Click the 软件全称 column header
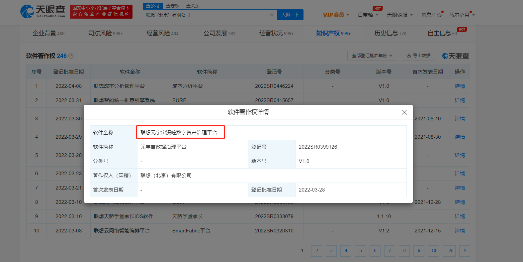Image resolution: width=523 pixels, height=262 pixels. click(x=130, y=72)
